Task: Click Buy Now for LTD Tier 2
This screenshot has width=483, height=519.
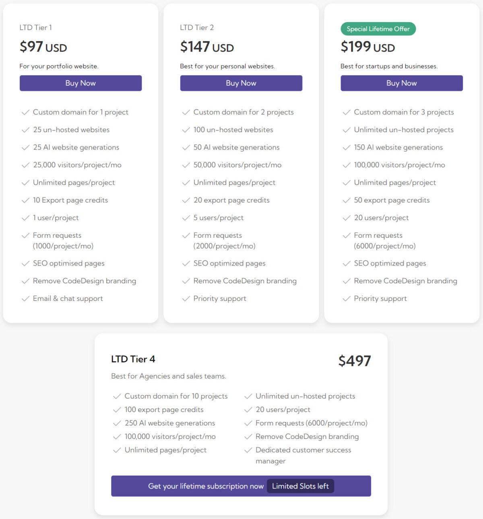Action: [x=241, y=83]
